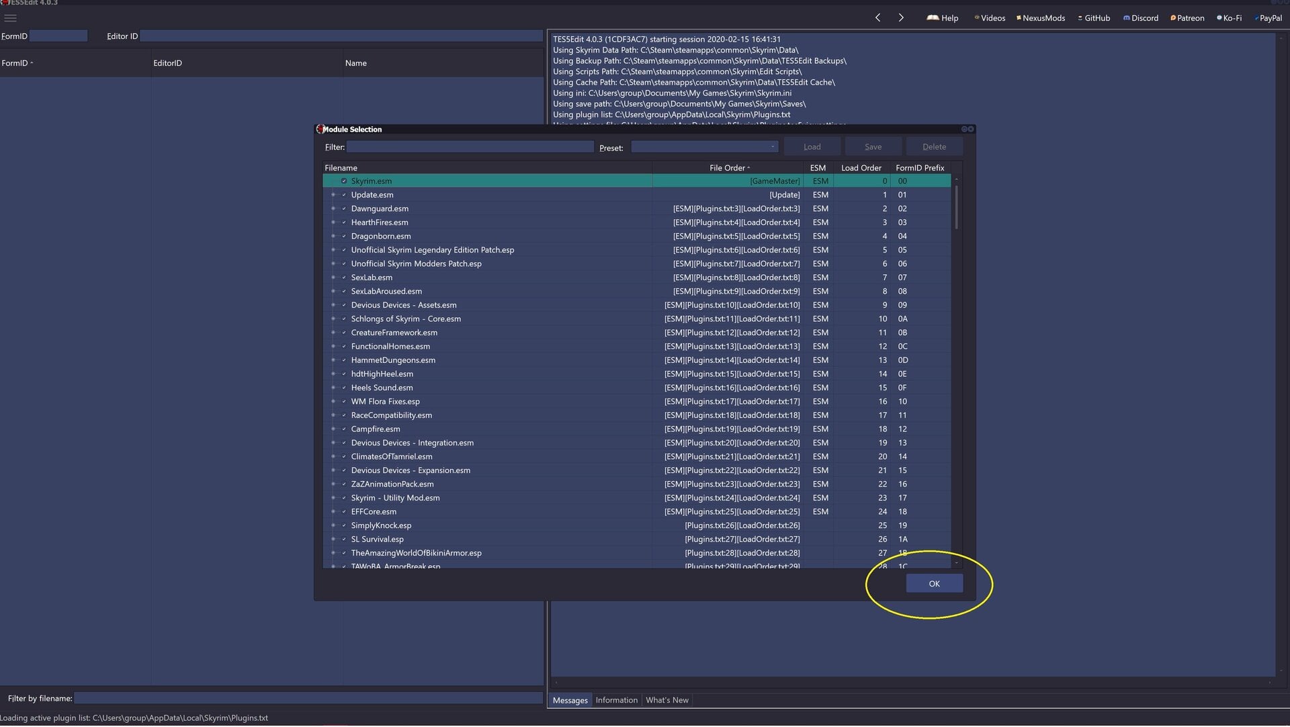Expand the EFFCore.esm node
Screen dimensions: 1290x727
tap(333, 512)
